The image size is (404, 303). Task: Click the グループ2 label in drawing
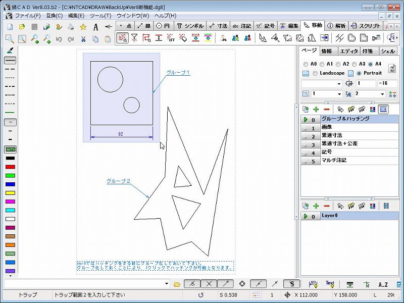(118, 181)
